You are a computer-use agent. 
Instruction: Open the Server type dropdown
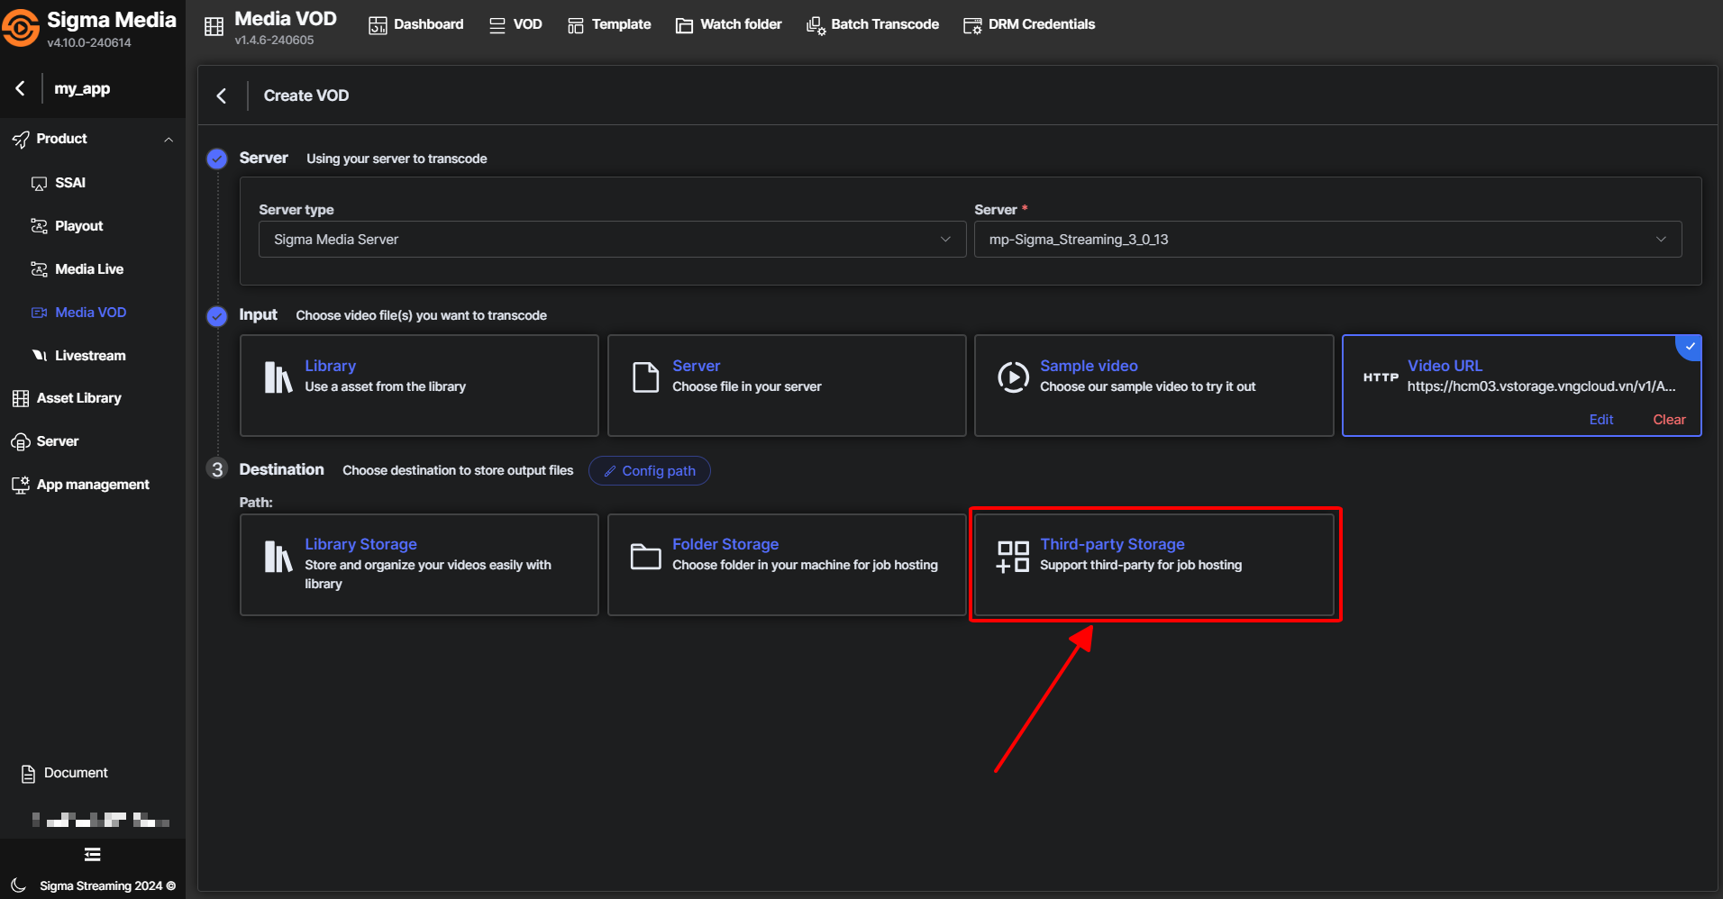(x=612, y=240)
